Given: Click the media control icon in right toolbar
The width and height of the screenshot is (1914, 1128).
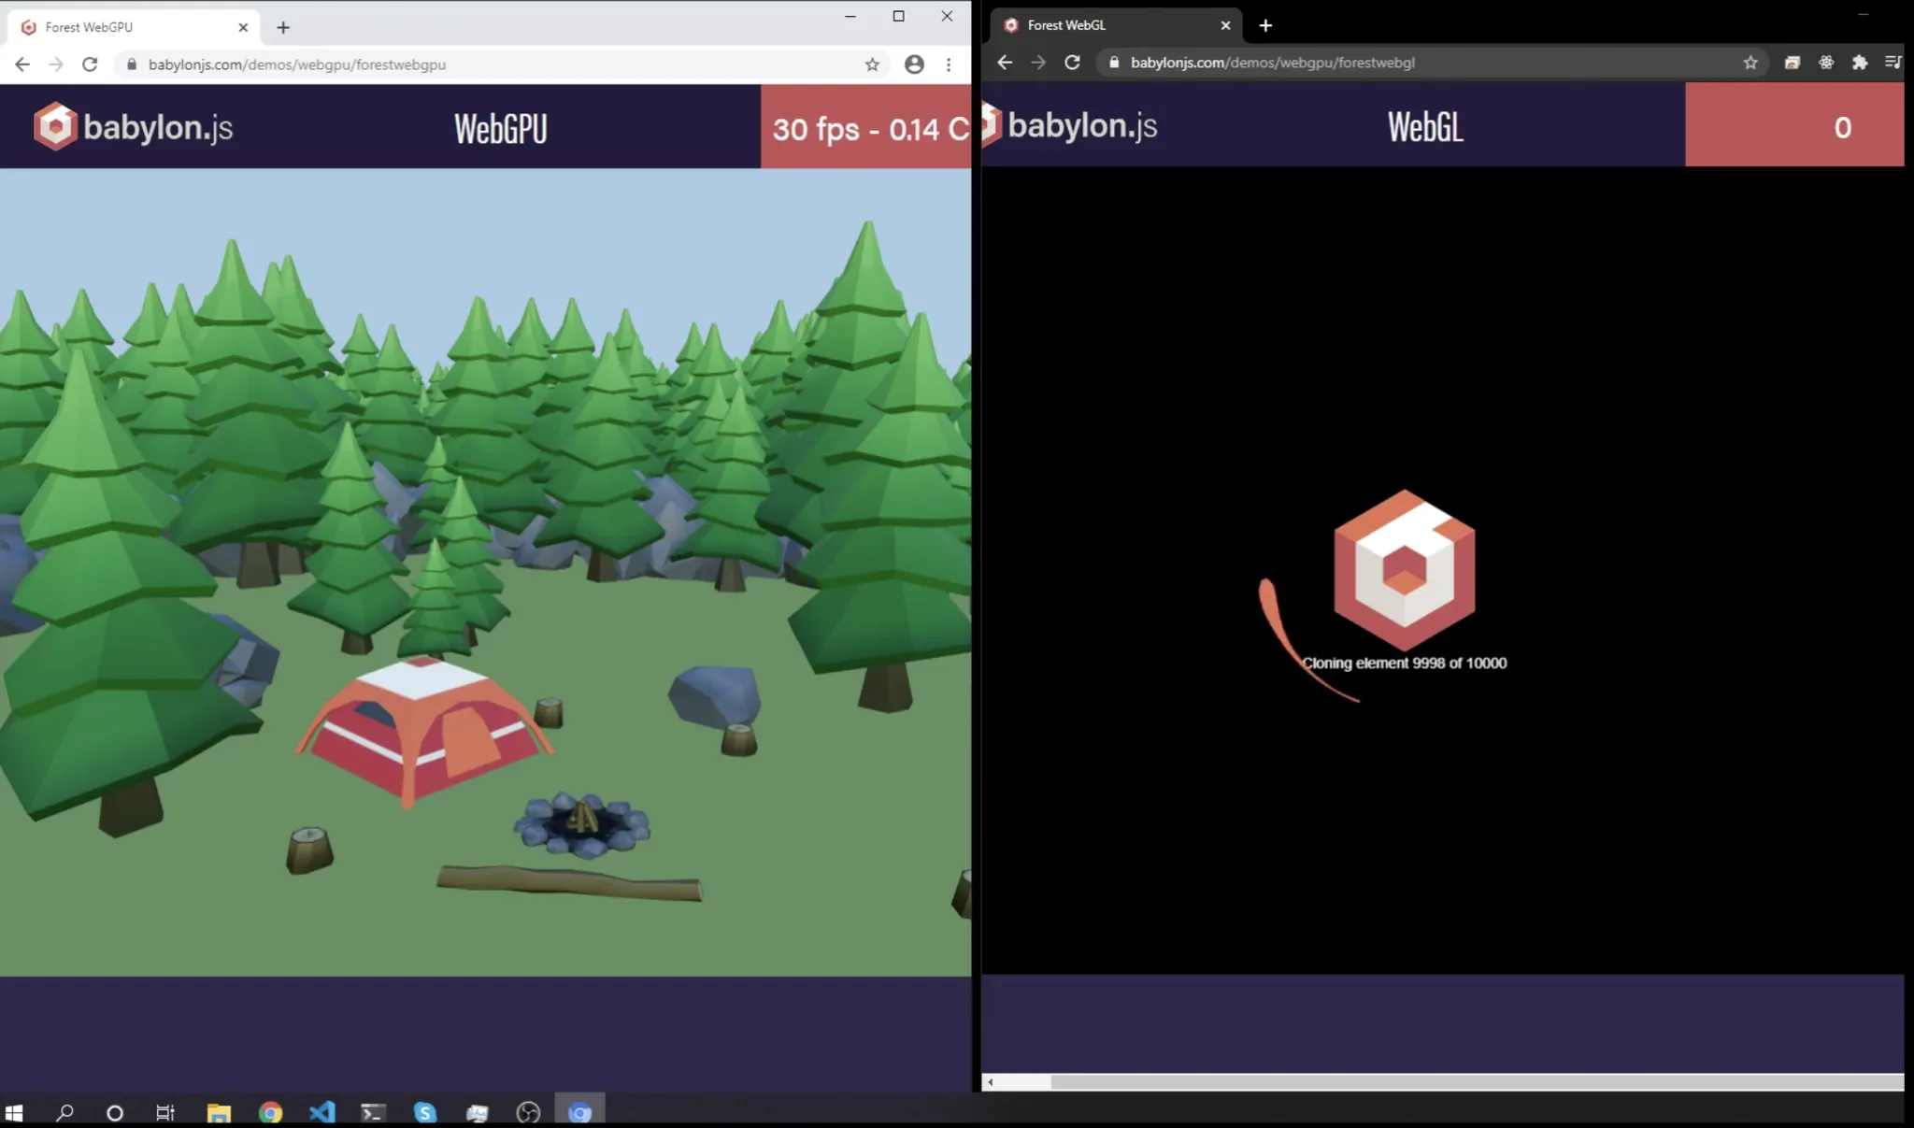Looking at the screenshot, I should pos(1893,63).
